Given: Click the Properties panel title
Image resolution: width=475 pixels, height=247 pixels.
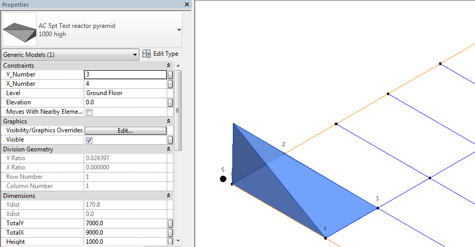Looking at the screenshot, I should 15,5.
